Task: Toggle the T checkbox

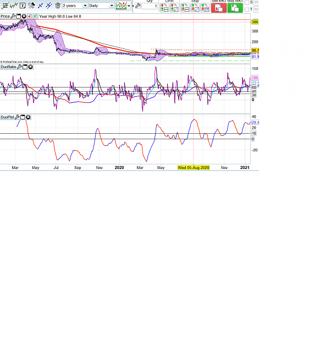Action: click(x=247, y=9)
